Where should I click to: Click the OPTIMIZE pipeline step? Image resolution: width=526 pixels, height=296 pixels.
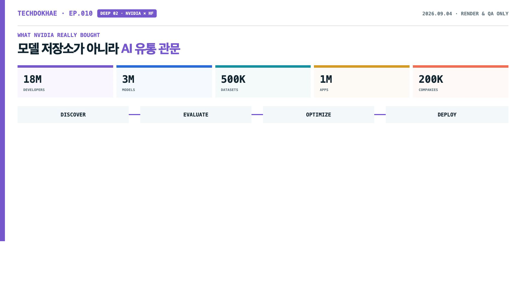pos(319,115)
